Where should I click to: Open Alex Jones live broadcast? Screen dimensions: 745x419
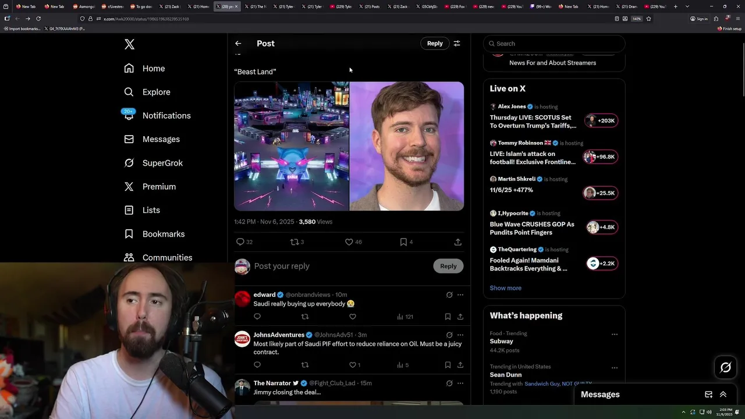[x=554, y=117]
